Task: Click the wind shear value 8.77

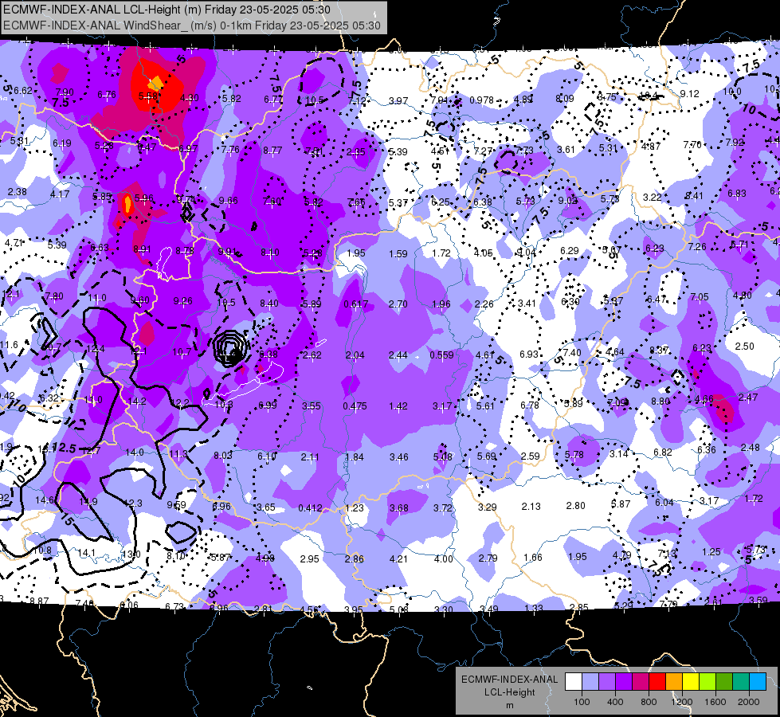Action: (x=272, y=150)
